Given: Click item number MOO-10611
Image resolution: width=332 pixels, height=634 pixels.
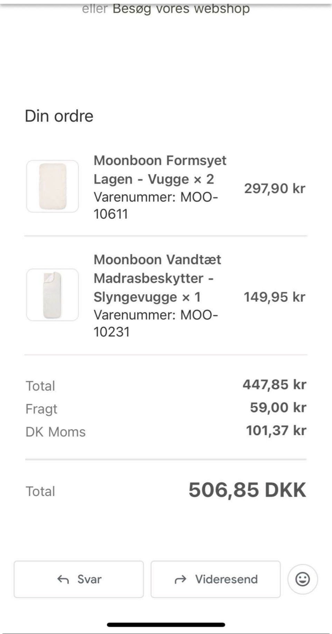Looking at the screenshot, I should click(x=156, y=206).
